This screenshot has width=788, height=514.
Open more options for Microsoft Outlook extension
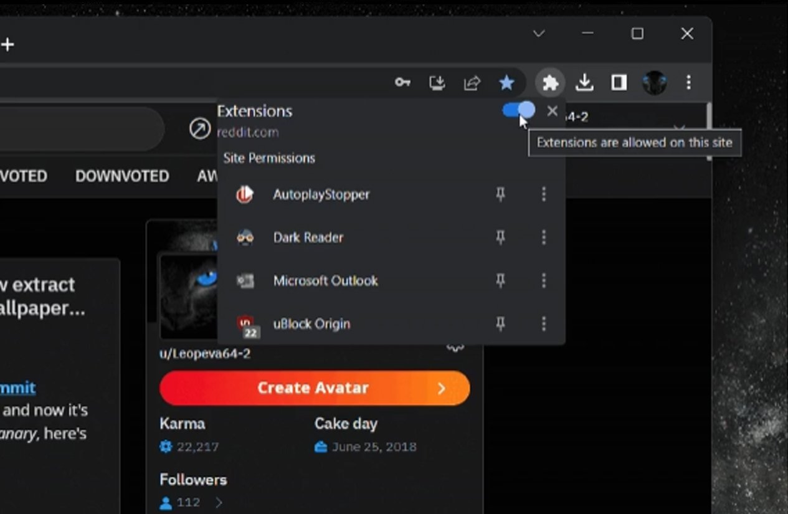pyautogui.click(x=544, y=280)
